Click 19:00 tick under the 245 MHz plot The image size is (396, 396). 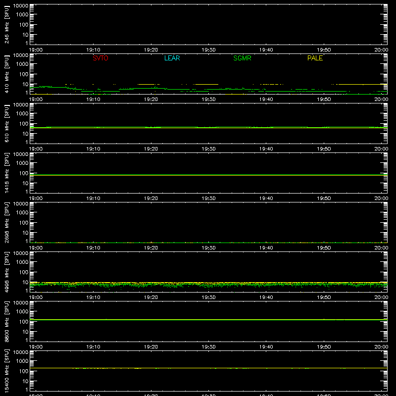(36, 50)
